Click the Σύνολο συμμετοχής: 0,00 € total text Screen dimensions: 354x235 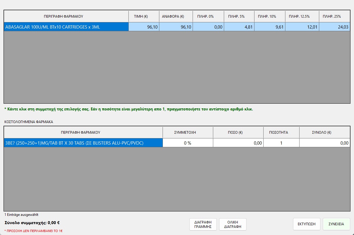(x=32, y=223)
